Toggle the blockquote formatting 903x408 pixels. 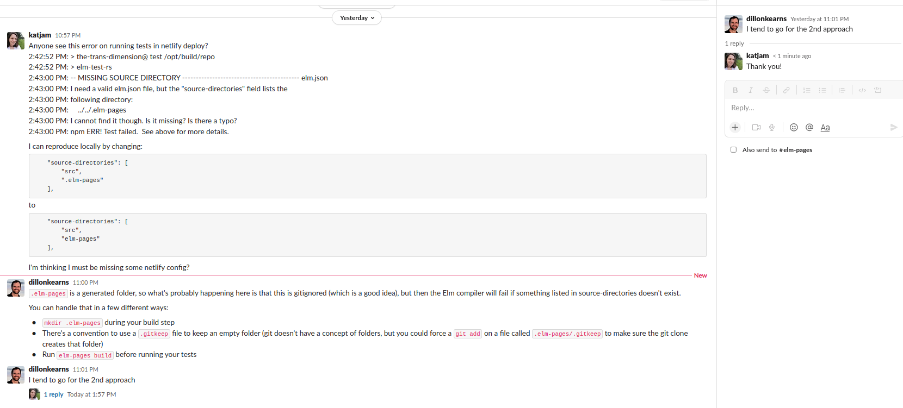842,90
